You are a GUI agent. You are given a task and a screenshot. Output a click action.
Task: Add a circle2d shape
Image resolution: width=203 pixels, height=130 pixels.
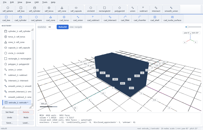click(x=91, y=9)
